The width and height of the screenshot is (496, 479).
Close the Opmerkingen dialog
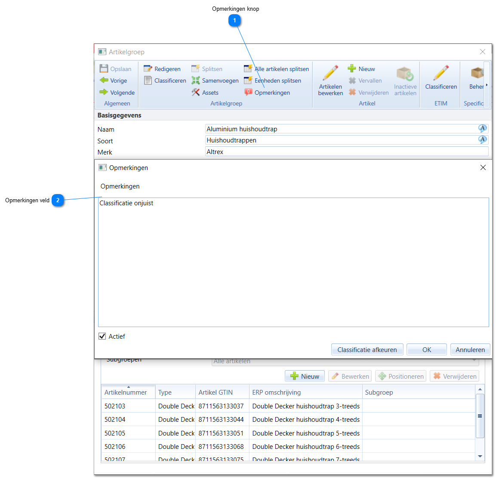pos(483,167)
